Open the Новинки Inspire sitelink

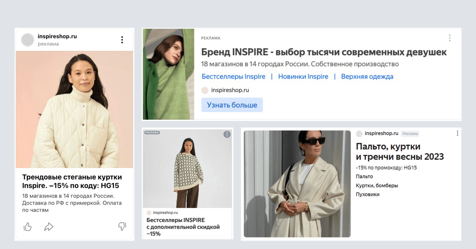(x=303, y=77)
